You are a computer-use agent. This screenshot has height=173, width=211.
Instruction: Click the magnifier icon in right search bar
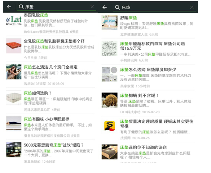(117, 7)
